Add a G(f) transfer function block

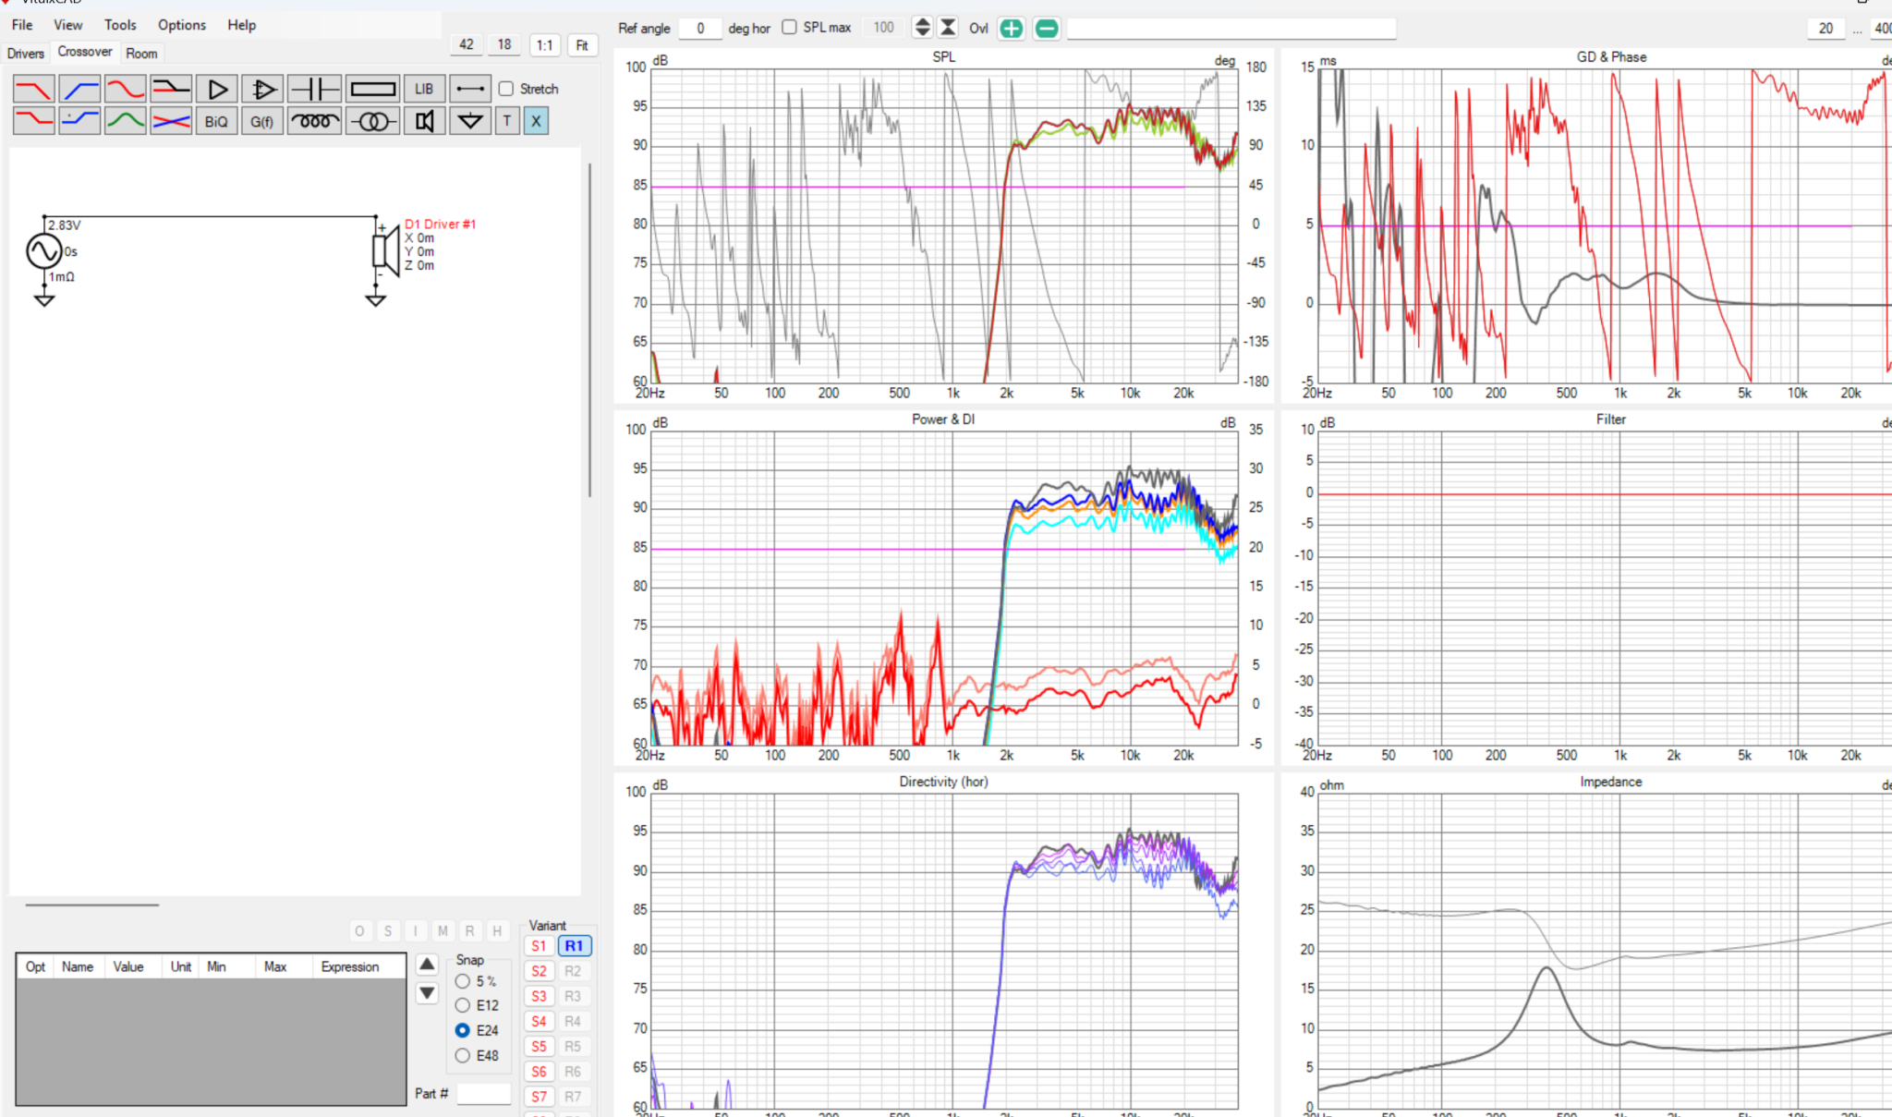tap(262, 121)
